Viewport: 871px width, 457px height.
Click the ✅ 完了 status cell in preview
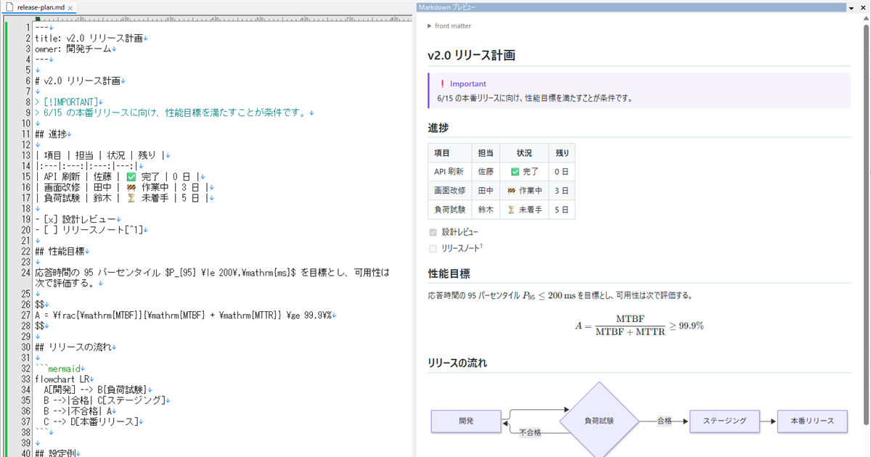pyautogui.click(x=524, y=172)
